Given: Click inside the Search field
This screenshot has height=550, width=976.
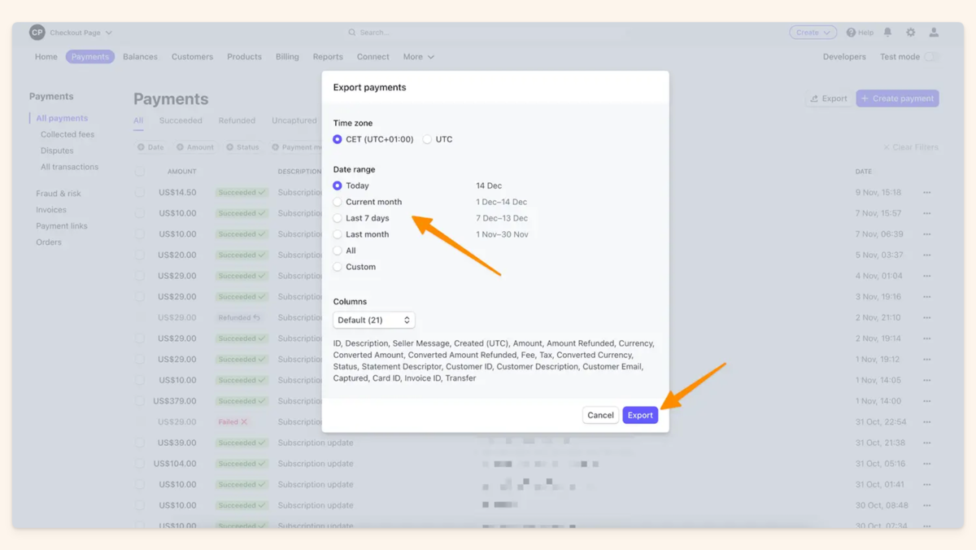Looking at the screenshot, I should pos(488,32).
